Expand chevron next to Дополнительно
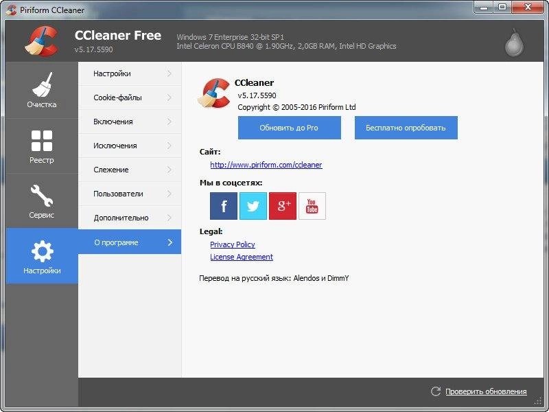This screenshot has width=549, height=412. [170, 218]
